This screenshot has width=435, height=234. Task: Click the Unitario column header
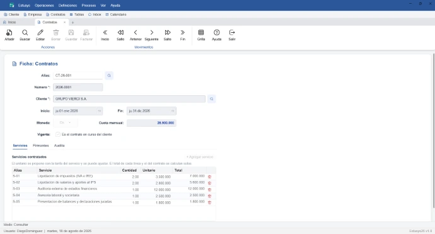[x=156, y=170]
